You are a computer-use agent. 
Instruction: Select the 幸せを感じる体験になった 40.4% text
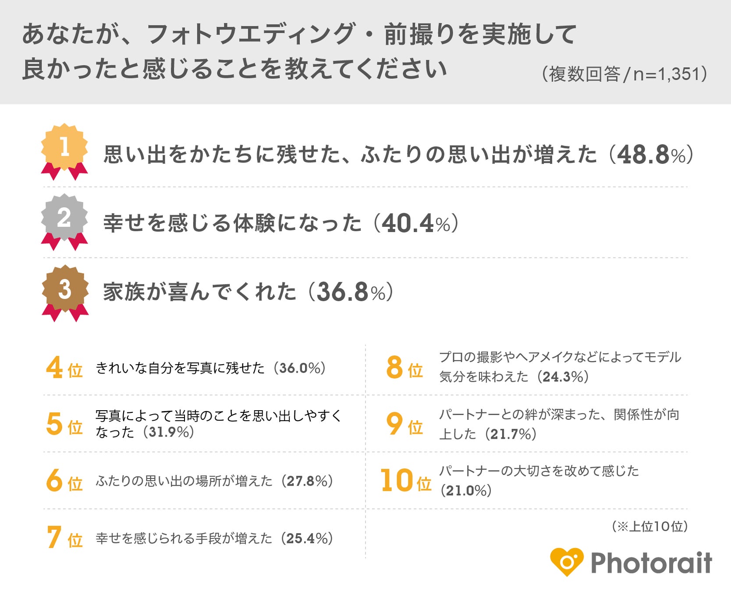tap(280, 223)
